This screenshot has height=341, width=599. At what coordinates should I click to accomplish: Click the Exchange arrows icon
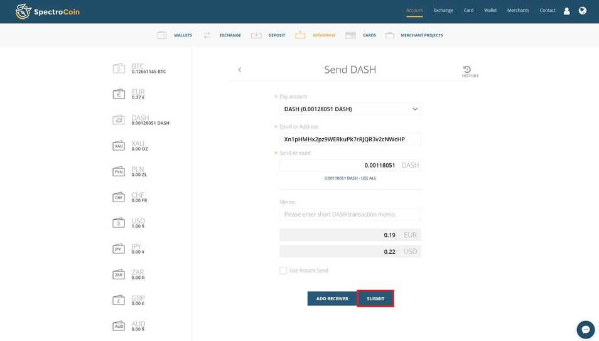click(x=207, y=35)
